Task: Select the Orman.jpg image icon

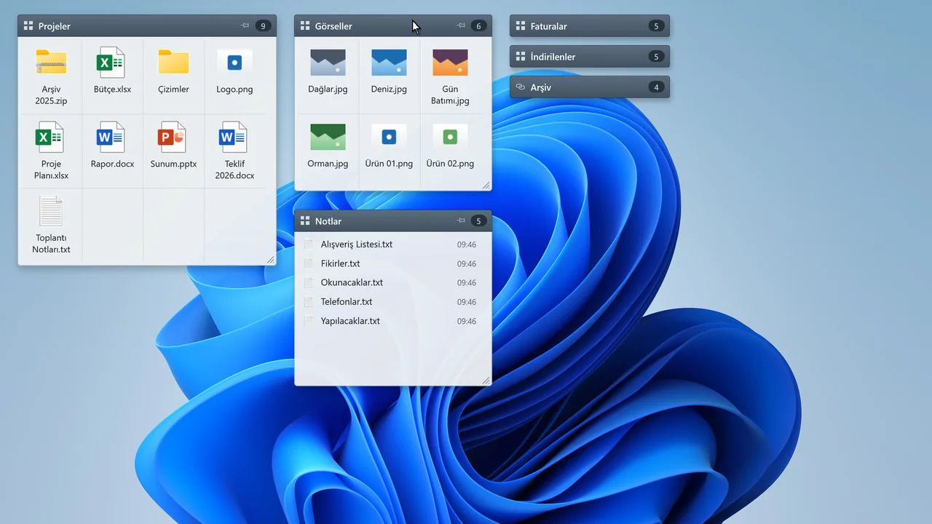Action: [328, 137]
